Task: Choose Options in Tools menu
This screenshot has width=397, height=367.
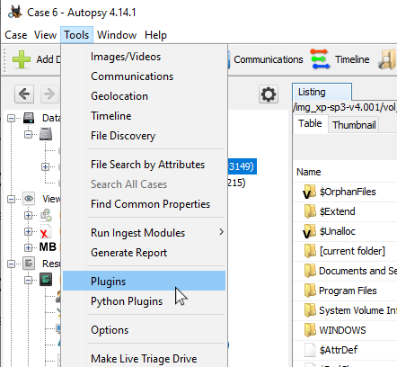Action: (x=144, y=330)
